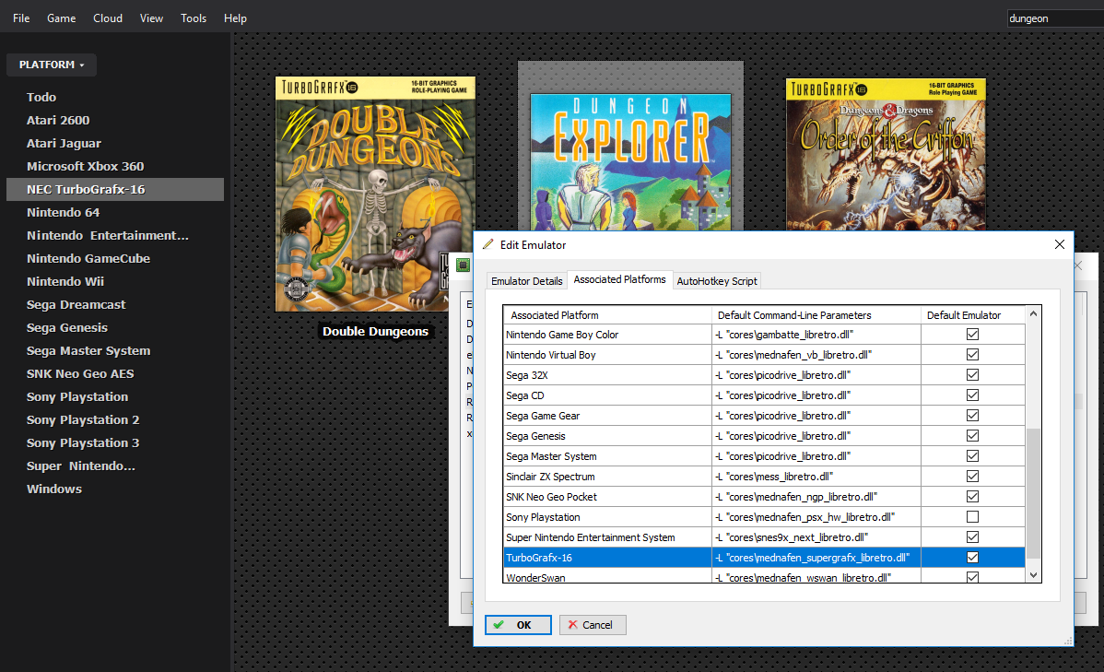Select SNK Neo Geo AES platform
This screenshot has height=672, width=1104.
pos(80,374)
